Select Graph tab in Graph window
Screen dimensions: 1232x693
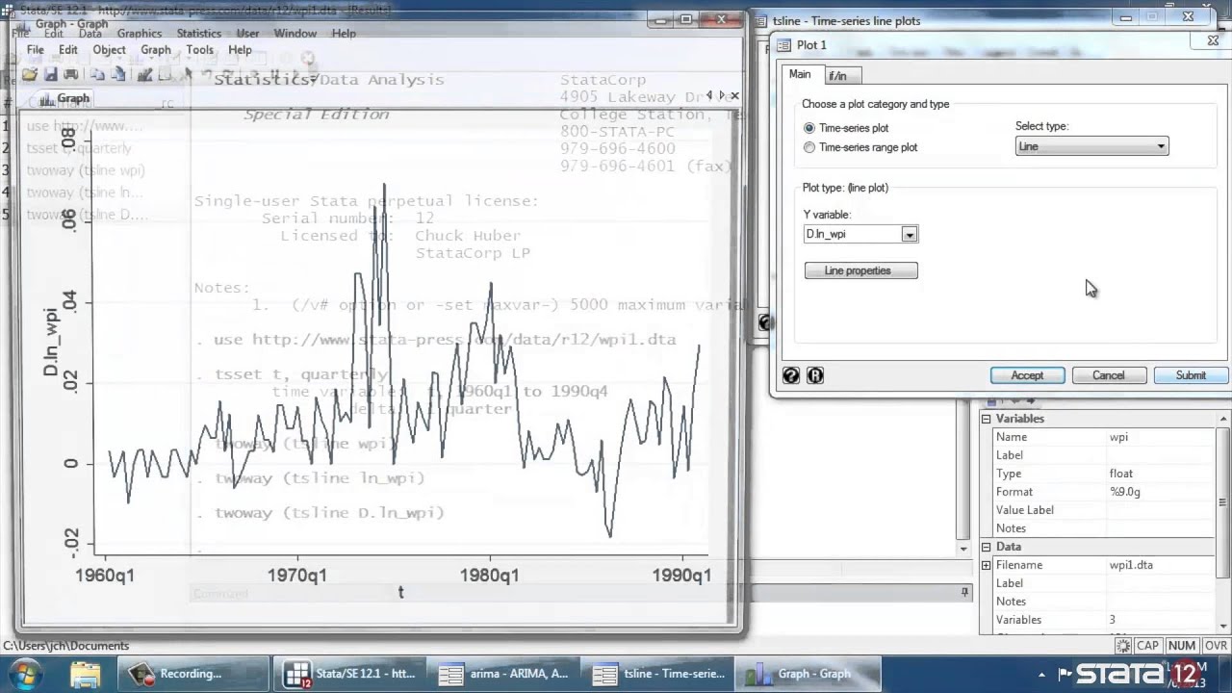tap(65, 98)
